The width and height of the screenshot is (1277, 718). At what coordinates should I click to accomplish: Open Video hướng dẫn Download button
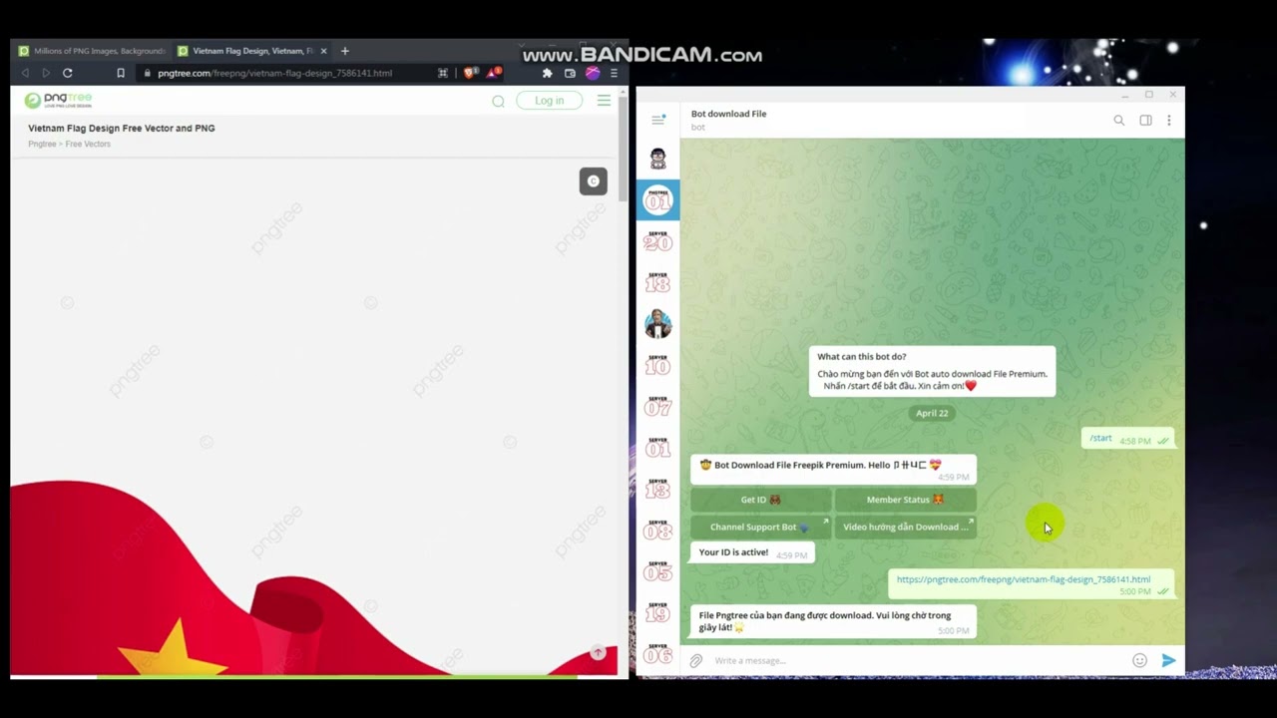(x=905, y=527)
